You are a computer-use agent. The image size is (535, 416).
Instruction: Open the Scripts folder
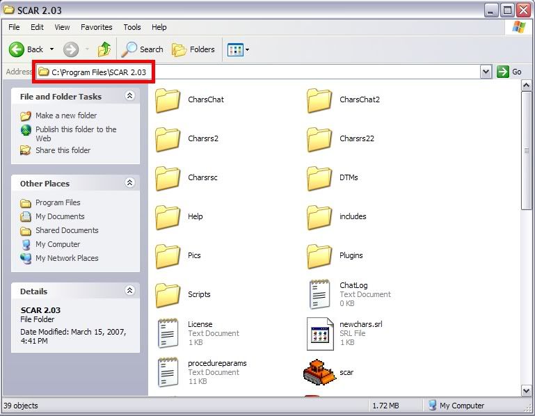pos(168,294)
